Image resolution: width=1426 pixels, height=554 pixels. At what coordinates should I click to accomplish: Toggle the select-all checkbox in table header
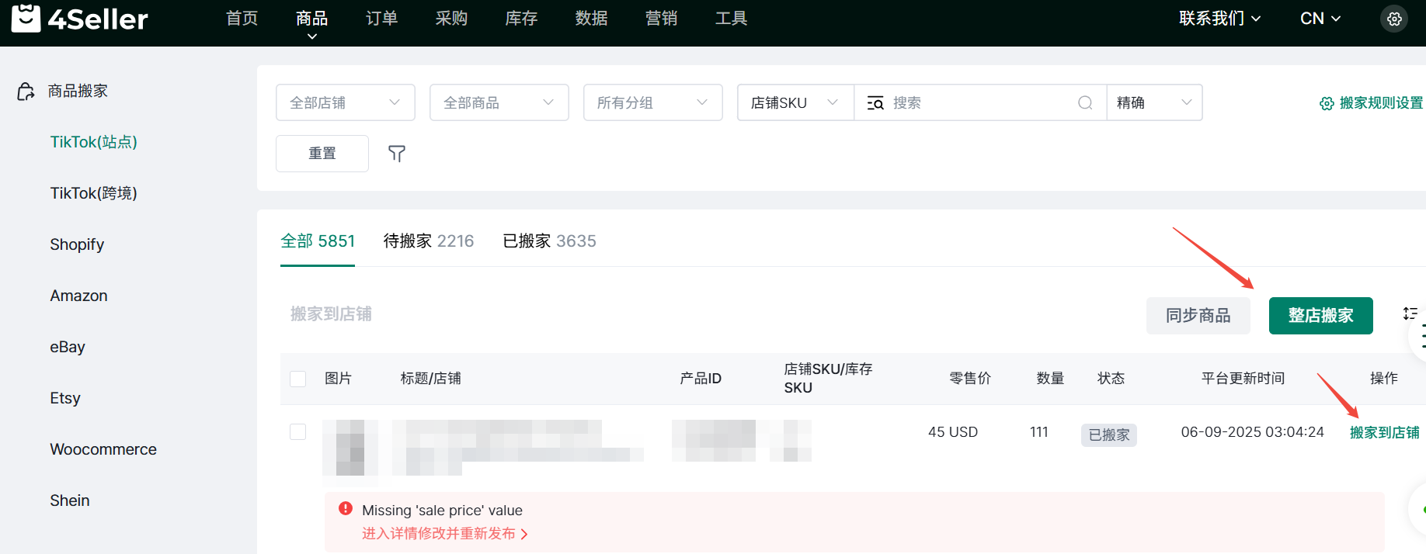[x=297, y=379]
